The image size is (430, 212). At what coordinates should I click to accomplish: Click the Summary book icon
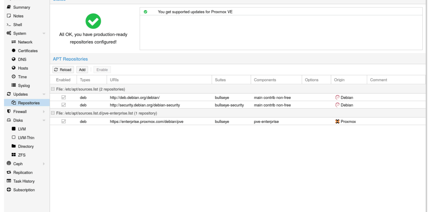(9, 7)
